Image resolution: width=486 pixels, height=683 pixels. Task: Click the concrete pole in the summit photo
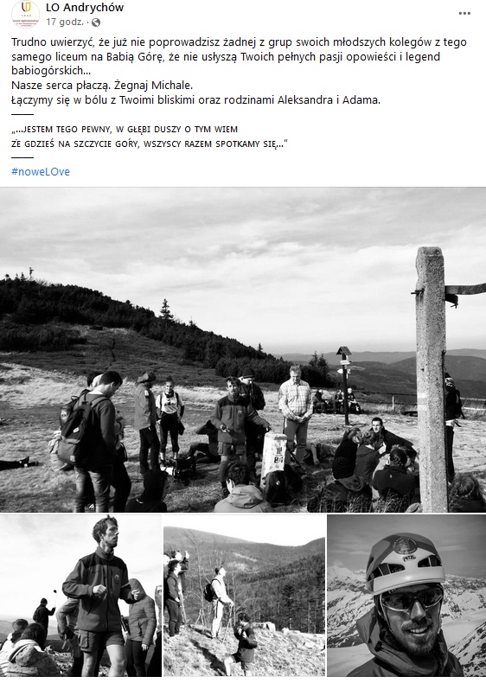(x=432, y=379)
